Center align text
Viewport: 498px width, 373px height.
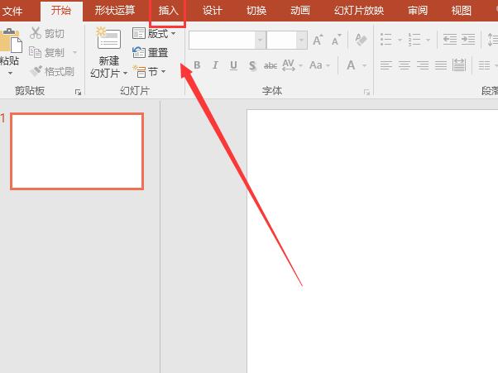pos(405,65)
